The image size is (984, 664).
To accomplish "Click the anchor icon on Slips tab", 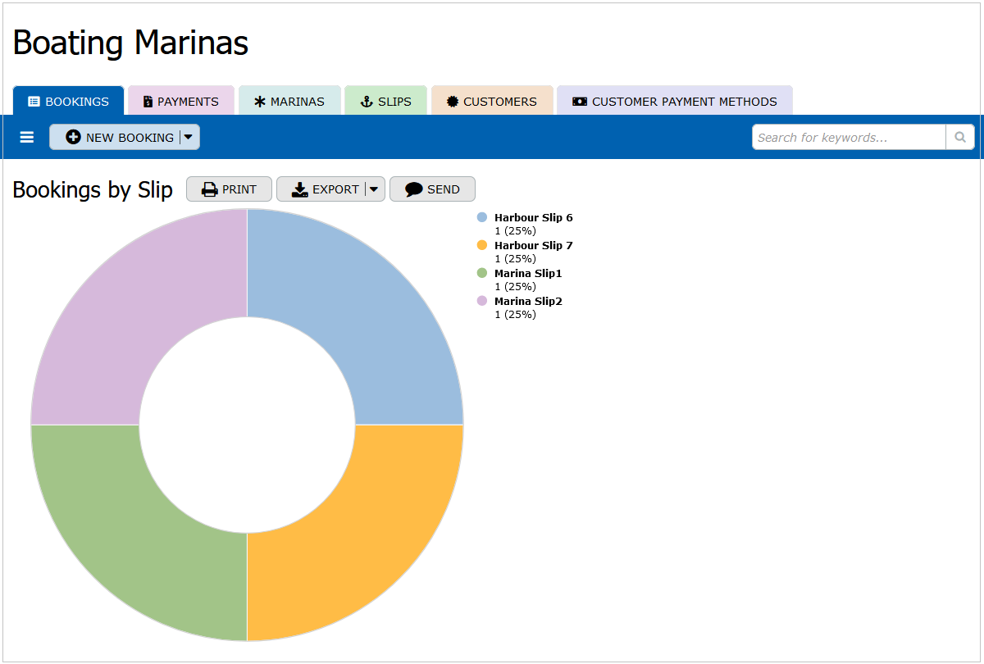I will coord(367,102).
